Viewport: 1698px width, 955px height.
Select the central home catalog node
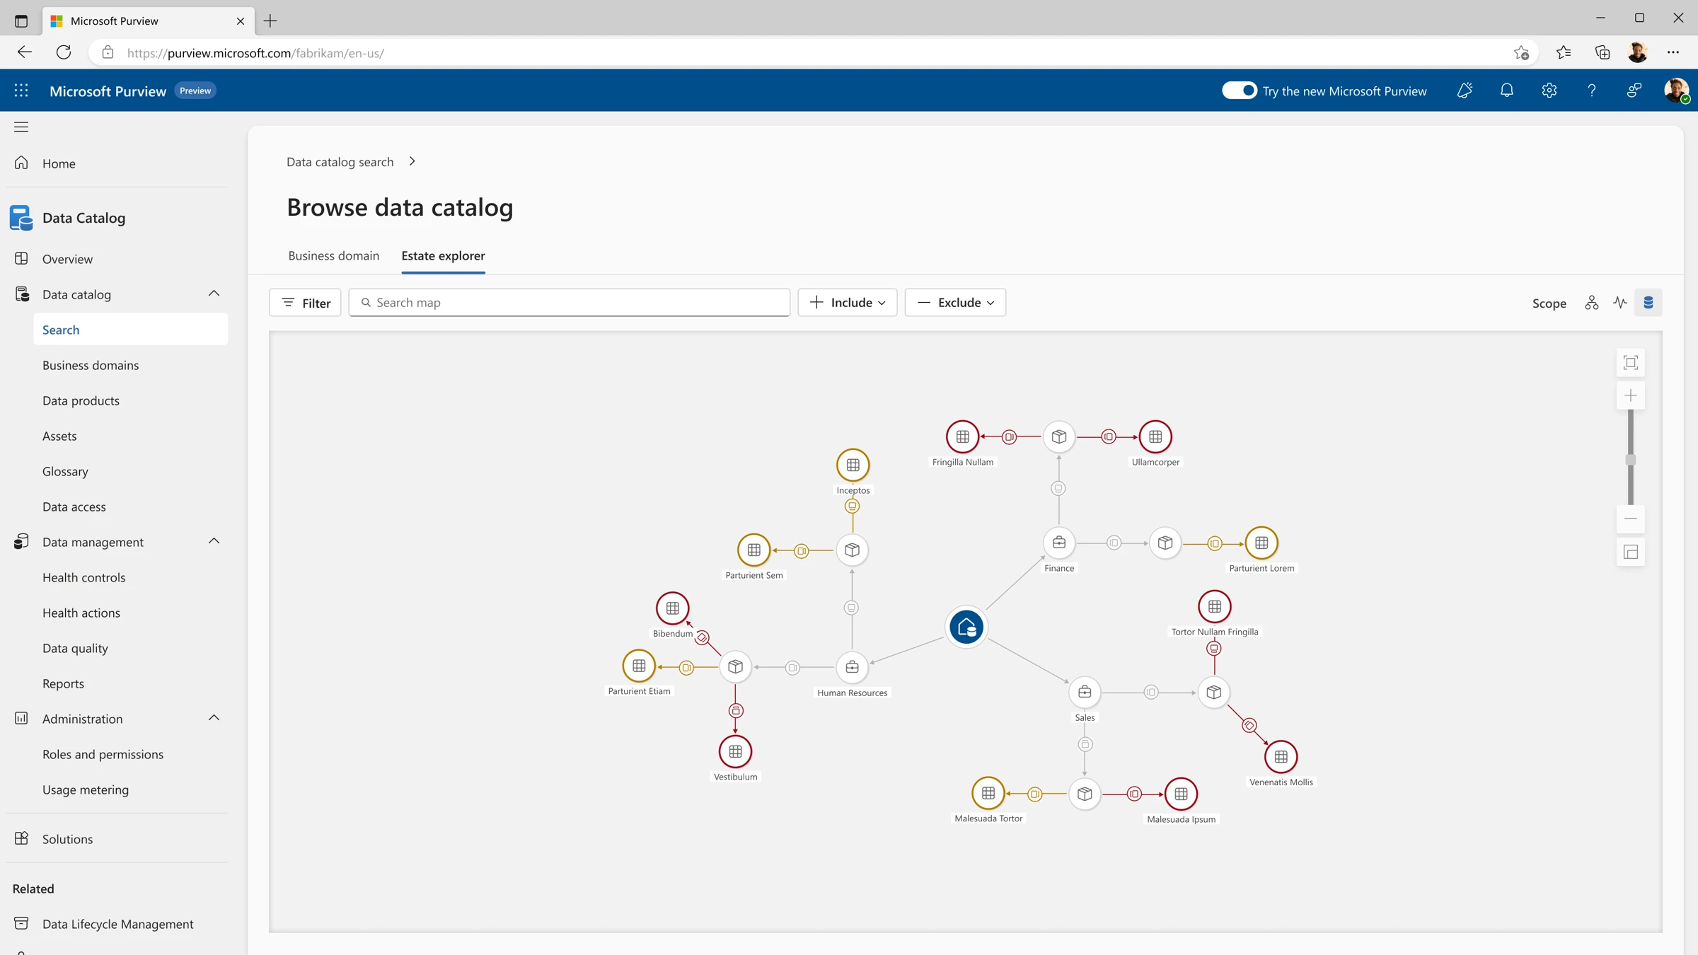click(966, 627)
